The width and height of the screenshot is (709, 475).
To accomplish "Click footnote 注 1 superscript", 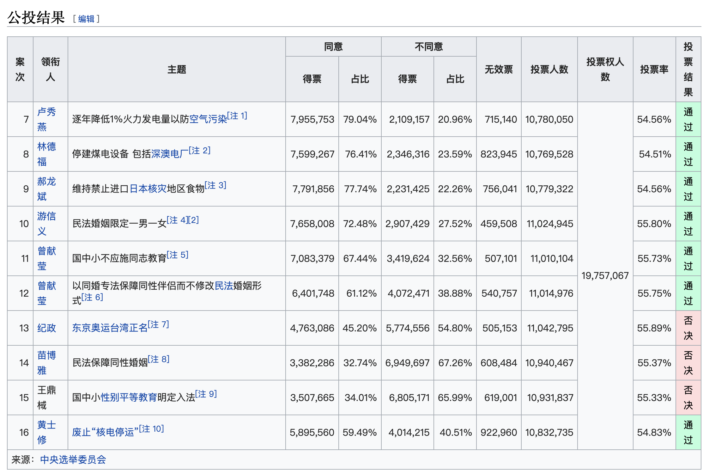I will pyautogui.click(x=237, y=116).
